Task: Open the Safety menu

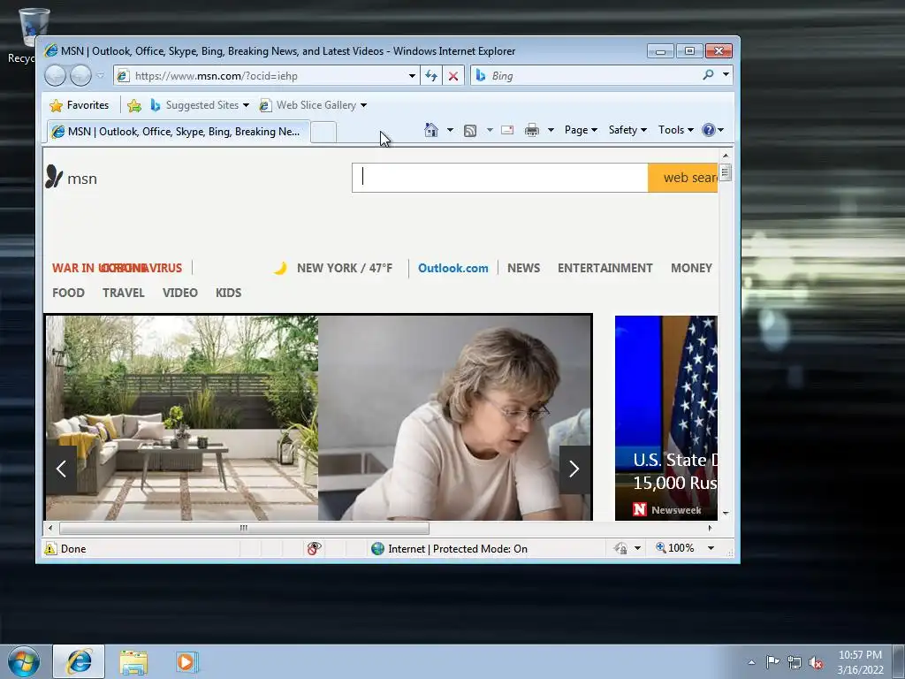Action: coord(627,130)
